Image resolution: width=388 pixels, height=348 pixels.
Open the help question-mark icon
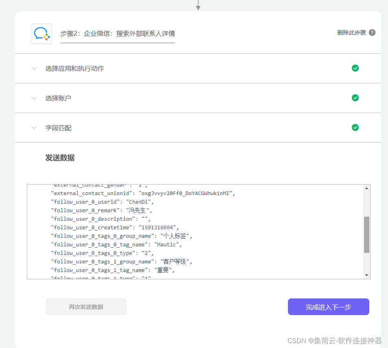click(372, 33)
